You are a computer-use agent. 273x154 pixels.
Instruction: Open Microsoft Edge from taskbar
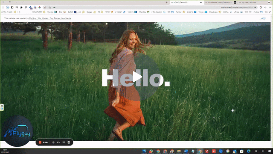click(249, 151)
